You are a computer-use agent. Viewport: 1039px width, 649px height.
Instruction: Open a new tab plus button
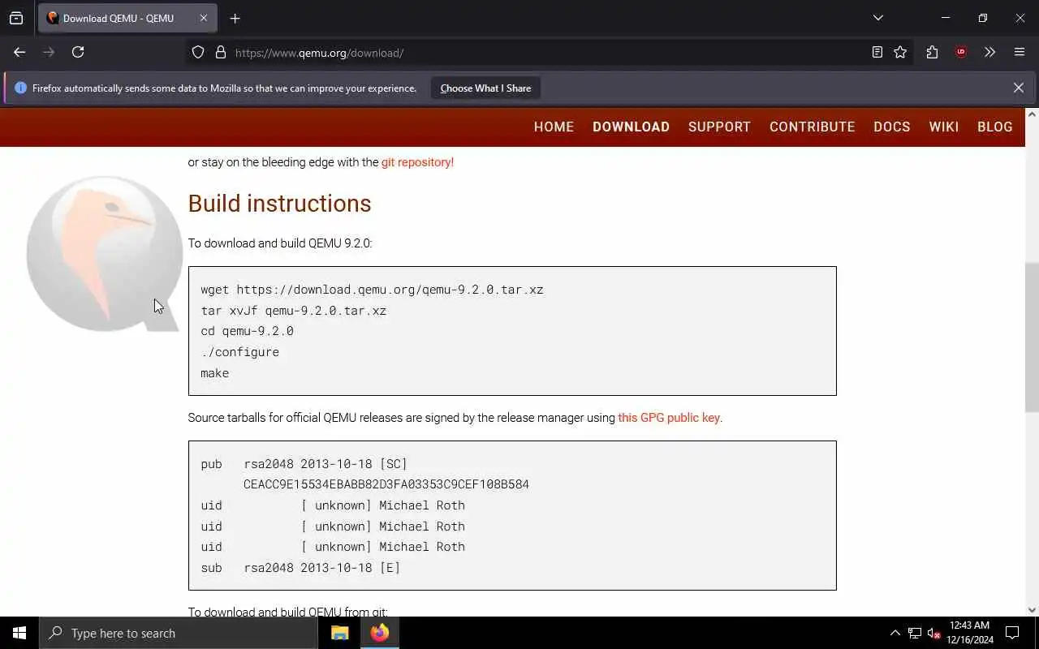[x=235, y=18]
